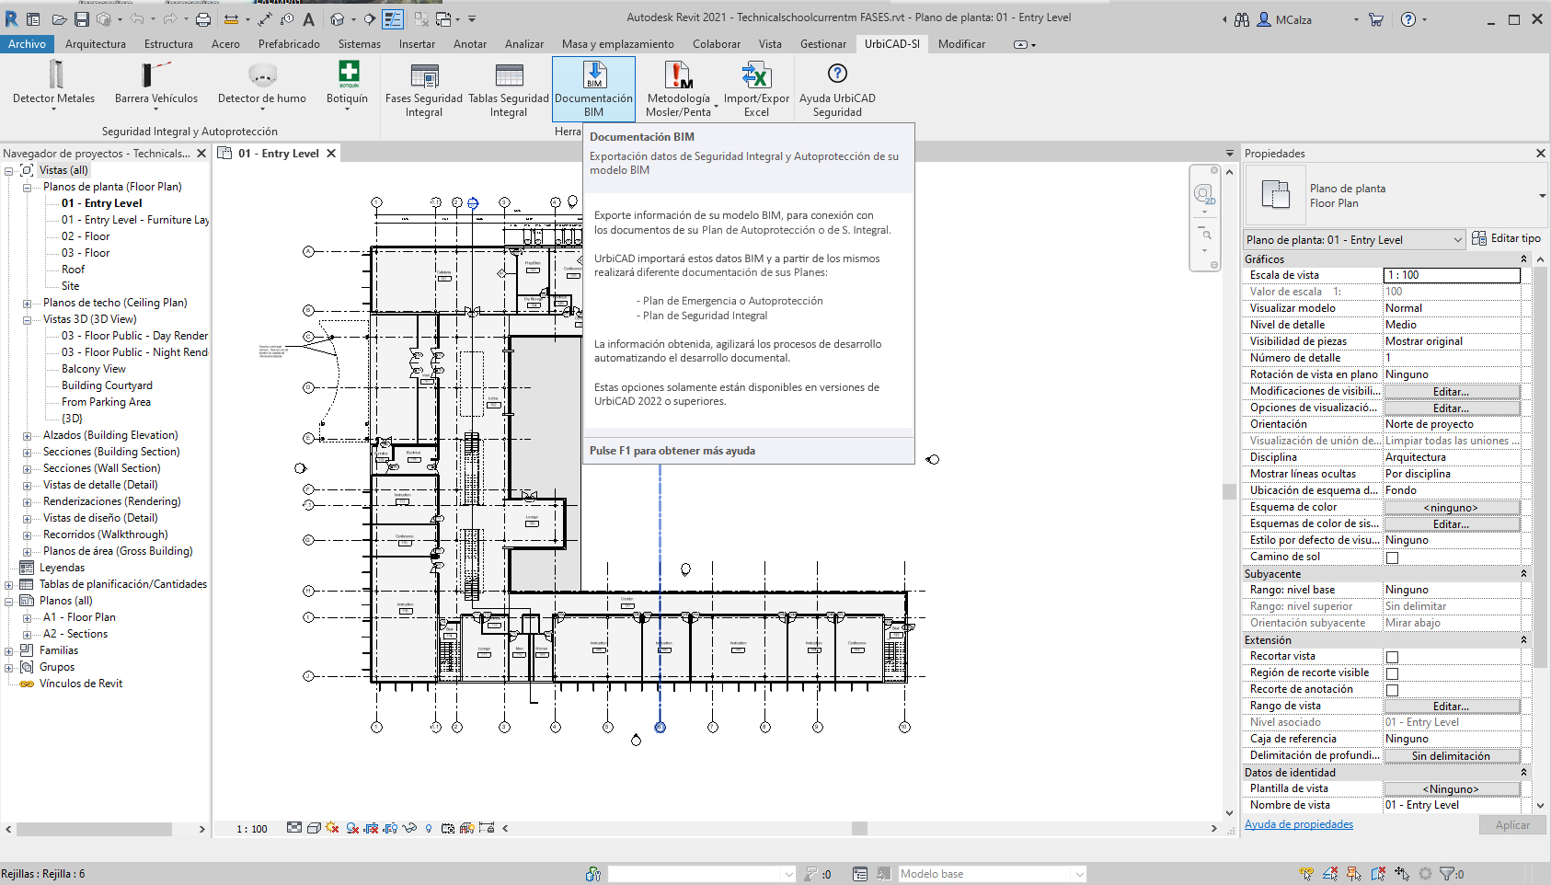Open Tablas Seguridad Integral tool

pos(509,75)
